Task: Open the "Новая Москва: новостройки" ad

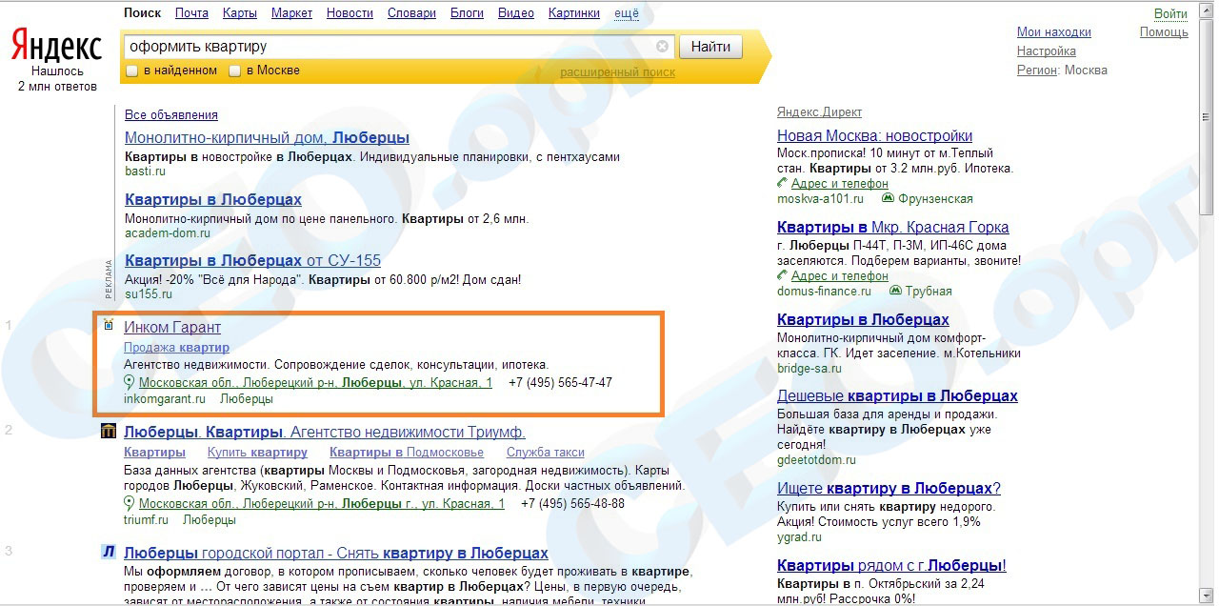Action: coord(874,136)
